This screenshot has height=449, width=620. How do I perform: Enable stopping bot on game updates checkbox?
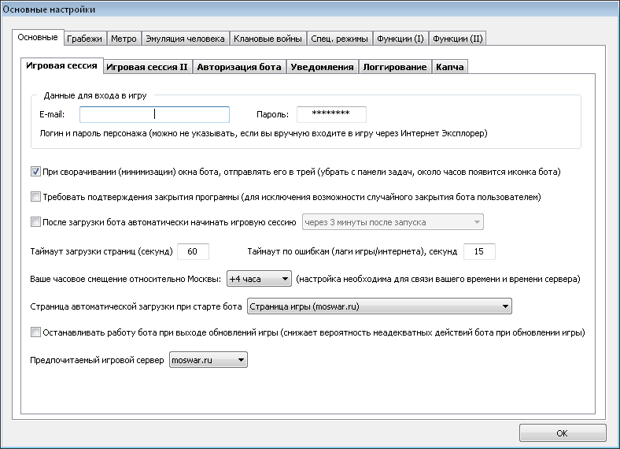point(35,332)
